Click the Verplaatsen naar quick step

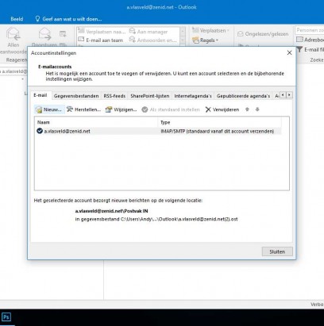102,32
